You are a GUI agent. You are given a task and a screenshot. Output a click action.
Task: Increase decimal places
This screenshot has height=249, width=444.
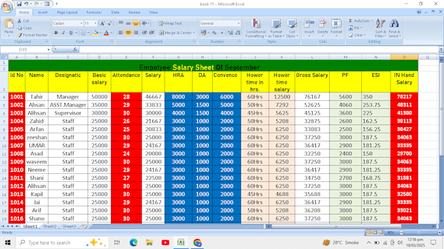(230, 33)
